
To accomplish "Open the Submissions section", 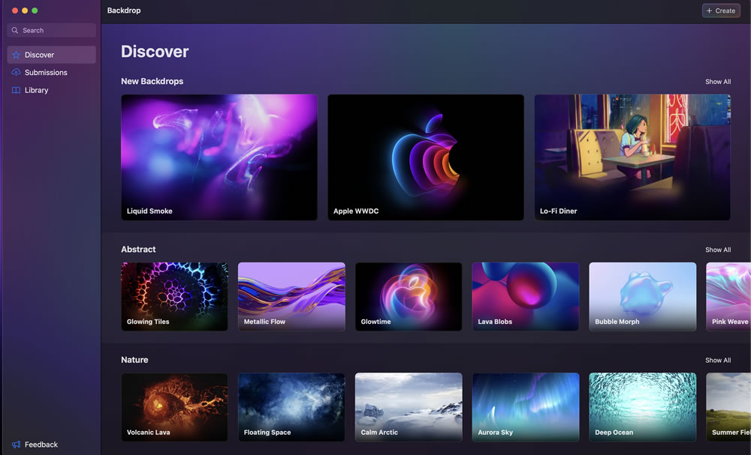I will click(51, 73).
